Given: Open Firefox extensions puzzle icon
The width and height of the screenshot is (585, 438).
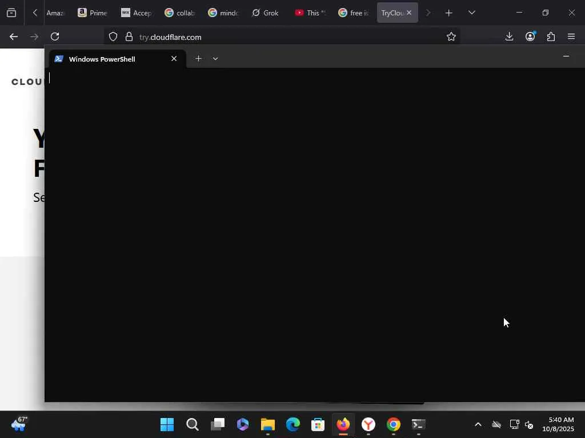Looking at the screenshot, I should [x=551, y=36].
